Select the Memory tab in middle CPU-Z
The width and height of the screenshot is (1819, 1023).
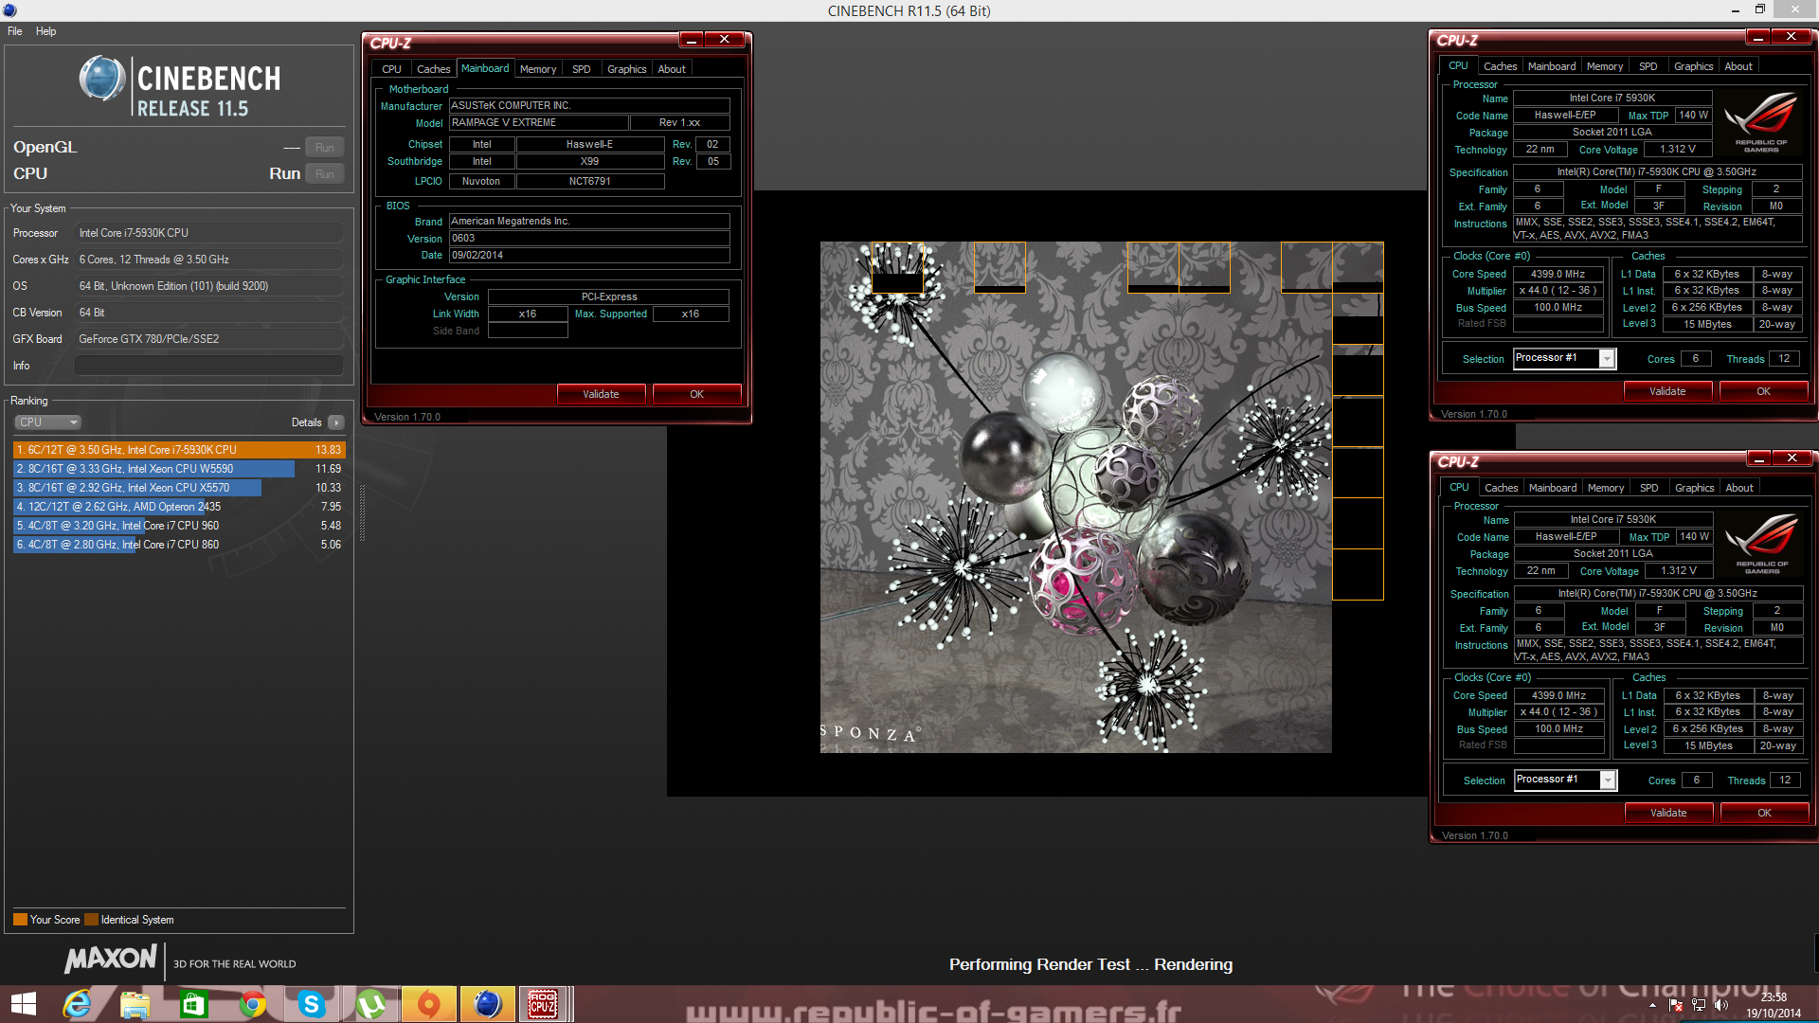pos(538,69)
